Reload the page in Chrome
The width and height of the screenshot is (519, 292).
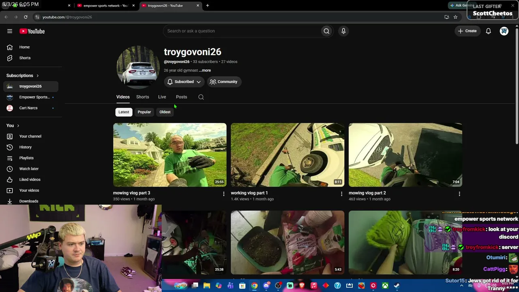[x=26, y=17]
